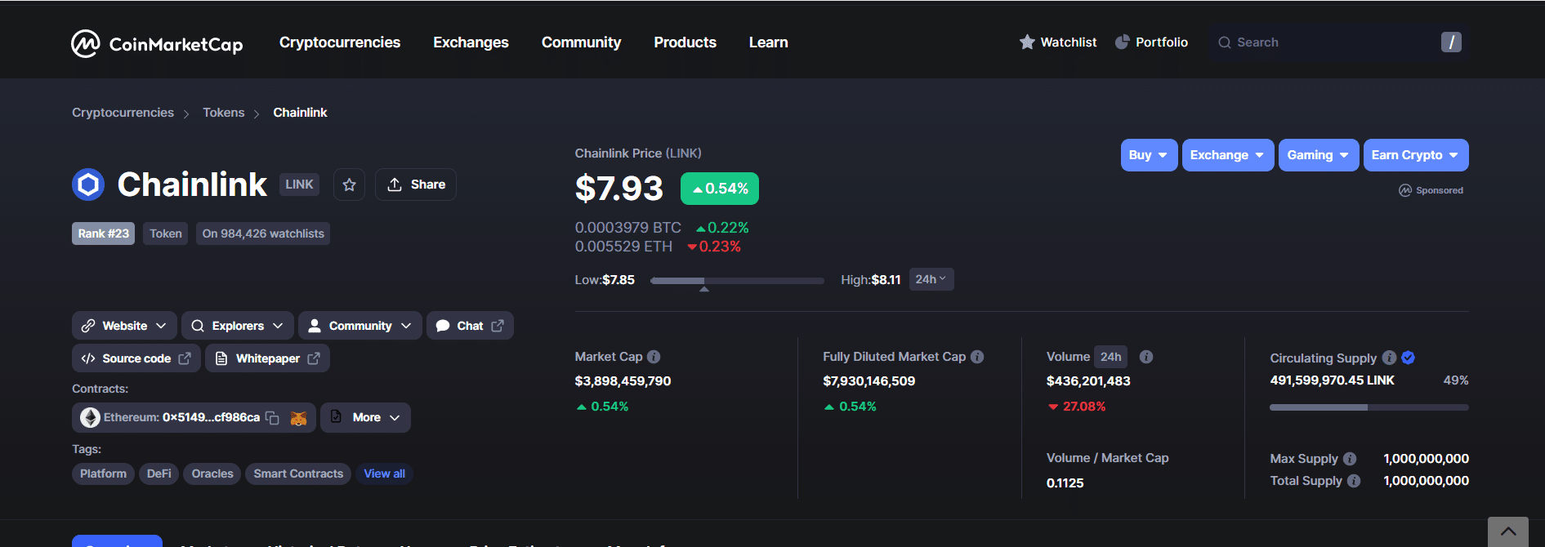The height and width of the screenshot is (547, 1545).
Task: Copy the Ethereum contract address icon
Action: (x=272, y=418)
